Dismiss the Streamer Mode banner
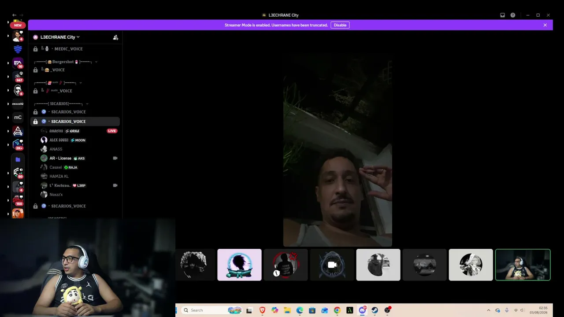This screenshot has width=564, height=317. click(545, 25)
